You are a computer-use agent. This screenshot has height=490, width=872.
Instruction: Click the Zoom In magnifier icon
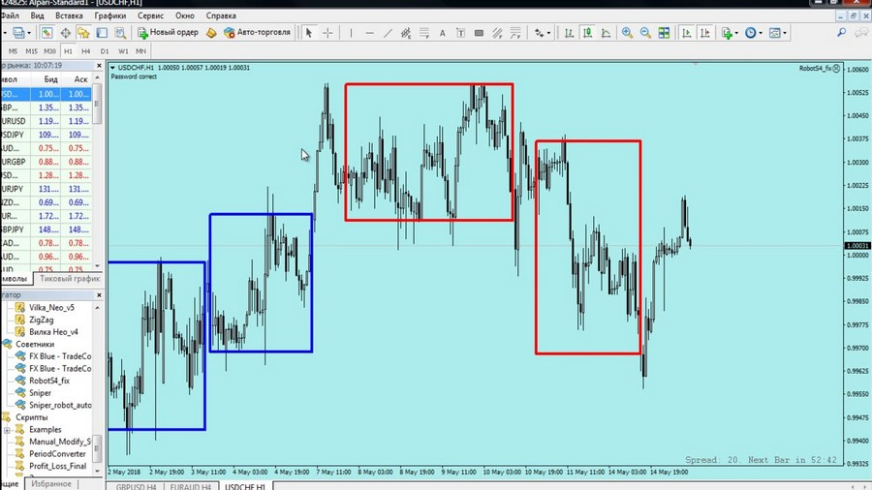(x=627, y=33)
